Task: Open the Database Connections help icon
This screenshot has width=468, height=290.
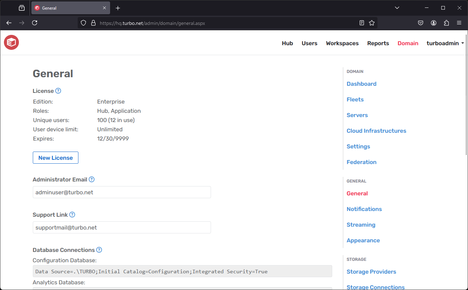Action: coord(99,250)
